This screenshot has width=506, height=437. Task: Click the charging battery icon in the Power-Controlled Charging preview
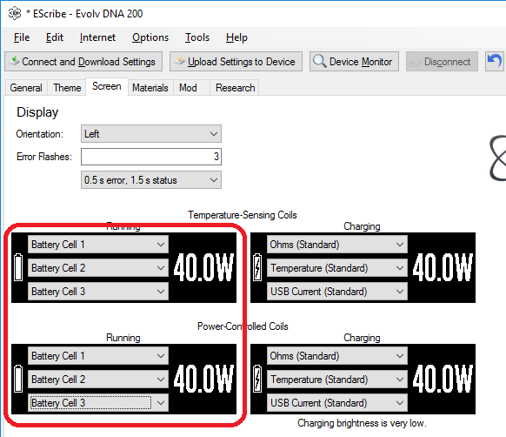pos(257,379)
